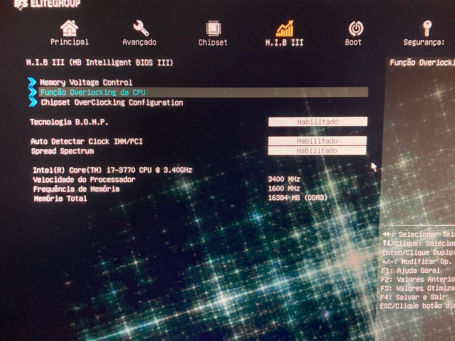The height and width of the screenshot is (341, 455).
Task: Click the ECS Elitegroup logo
Action: click(47, 4)
